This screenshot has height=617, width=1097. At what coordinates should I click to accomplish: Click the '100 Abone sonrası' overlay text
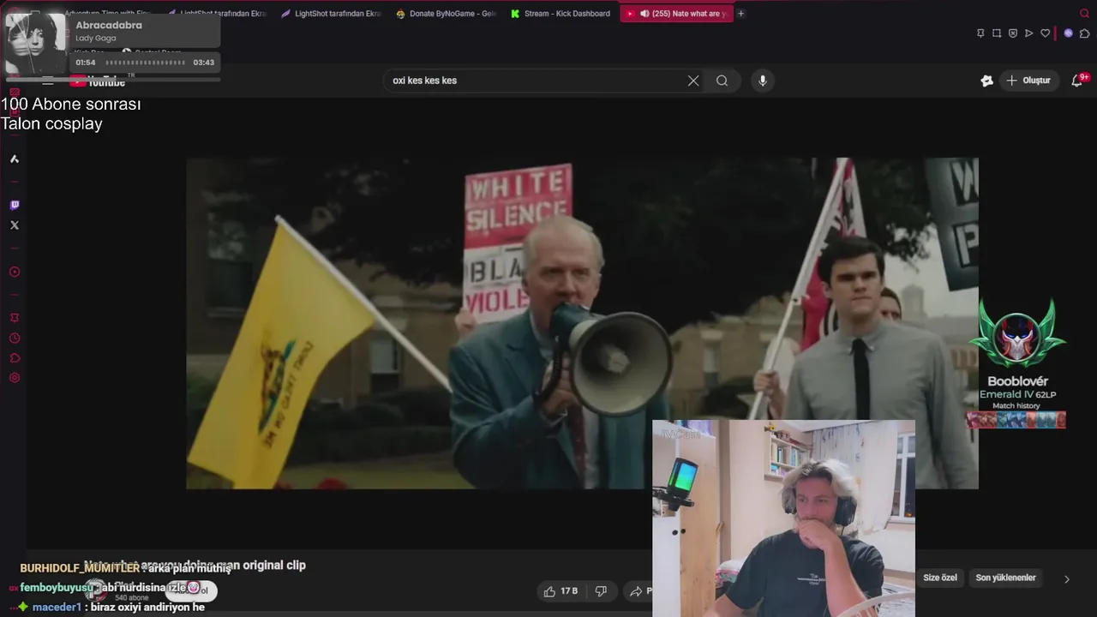pos(70,105)
